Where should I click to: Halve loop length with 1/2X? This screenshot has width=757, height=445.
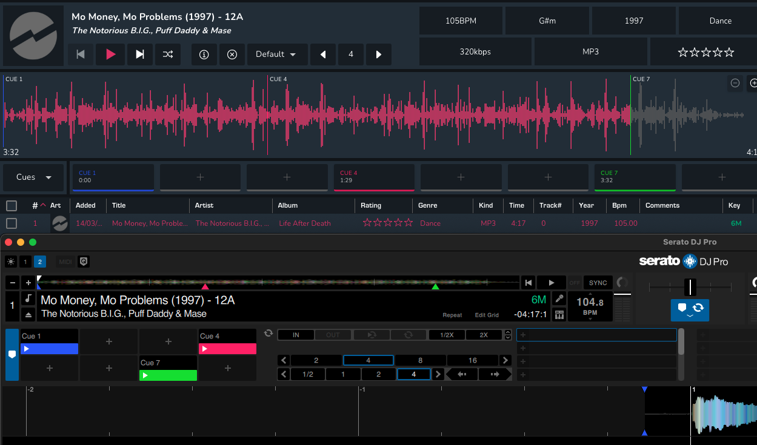(x=447, y=335)
